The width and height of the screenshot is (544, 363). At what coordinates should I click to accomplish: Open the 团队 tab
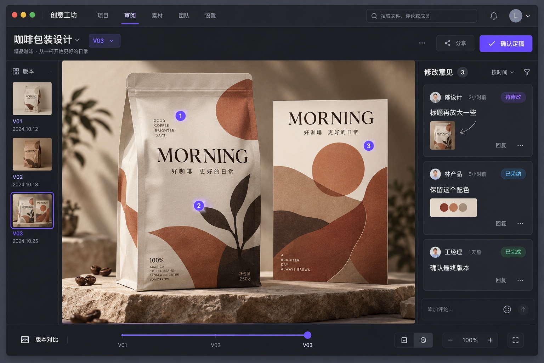pyautogui.click(x=184, y=16)
